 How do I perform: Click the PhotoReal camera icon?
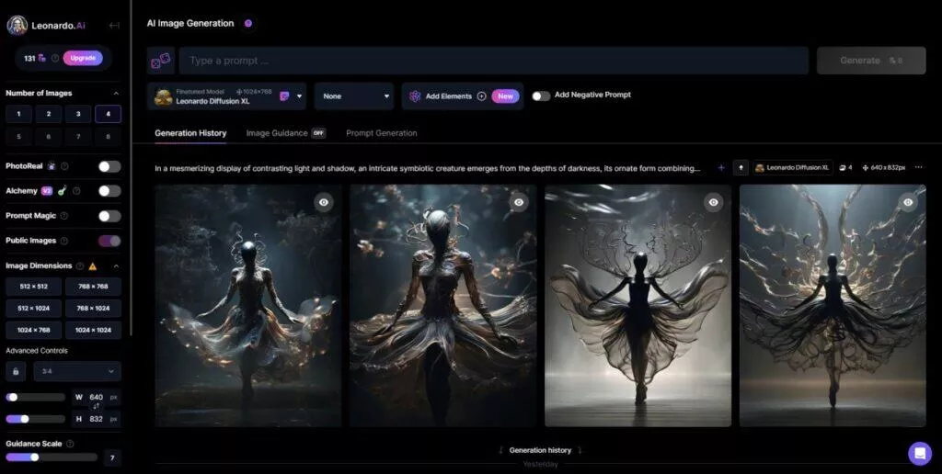click(x=52, y=166)
